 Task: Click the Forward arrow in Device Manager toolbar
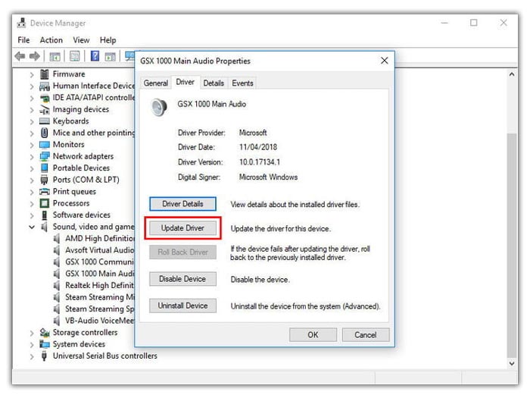click(35, 56)
